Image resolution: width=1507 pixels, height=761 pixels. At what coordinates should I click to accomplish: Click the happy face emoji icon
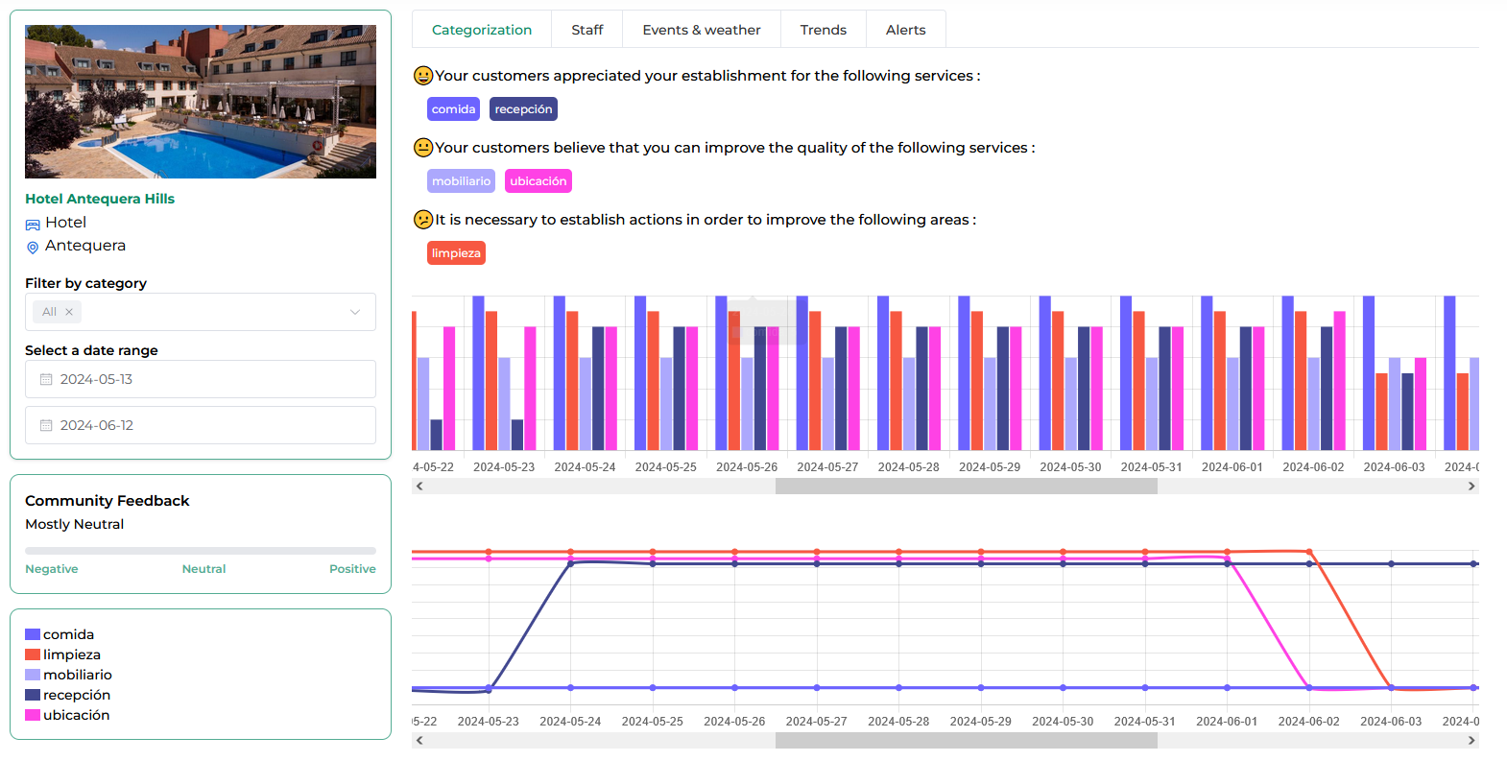coord(423,75)
